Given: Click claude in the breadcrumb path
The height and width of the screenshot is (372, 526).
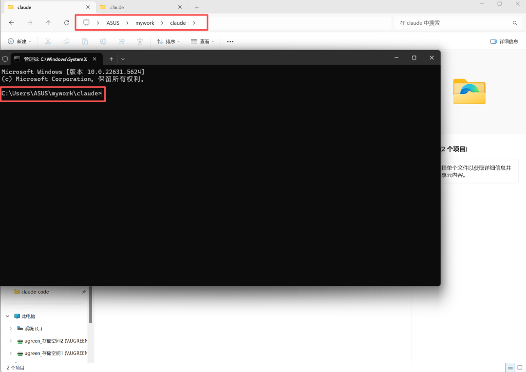Looking at the screenshot, I should click(x=178, y=23).
